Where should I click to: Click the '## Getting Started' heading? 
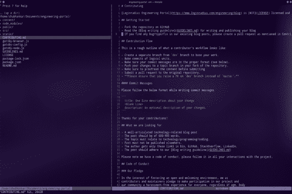(x=136, y=20)
